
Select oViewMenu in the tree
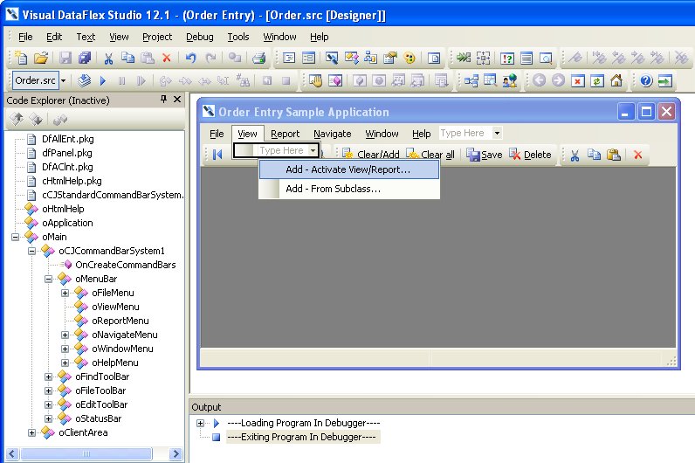115,307
